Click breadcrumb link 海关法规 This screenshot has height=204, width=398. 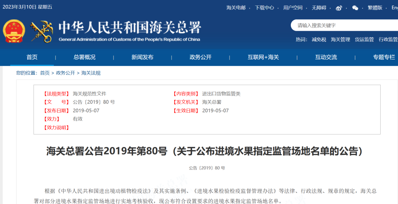tap(91, 73)
